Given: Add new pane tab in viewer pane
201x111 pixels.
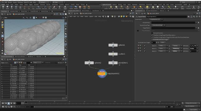Looking at the screenshot, I should coord(52,11).
